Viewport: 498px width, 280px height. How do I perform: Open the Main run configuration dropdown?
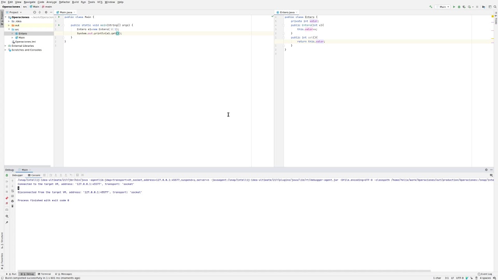tap(443, 7)
